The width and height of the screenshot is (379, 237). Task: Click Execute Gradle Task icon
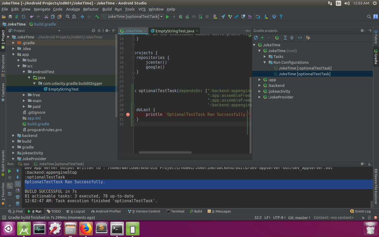[277, 38]
